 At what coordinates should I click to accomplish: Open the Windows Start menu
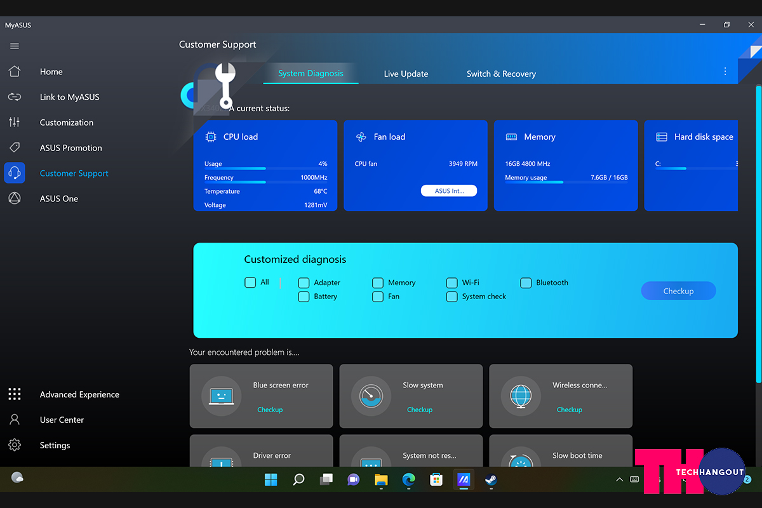[x=271, y=479]
